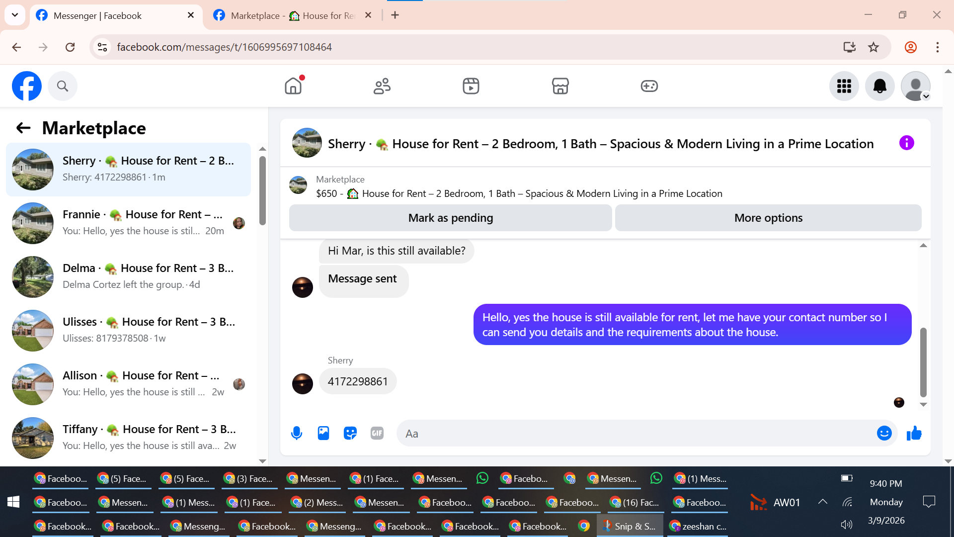954x537 pixels.
Task: Show hidden system tray icons
Action: [822, 502]
